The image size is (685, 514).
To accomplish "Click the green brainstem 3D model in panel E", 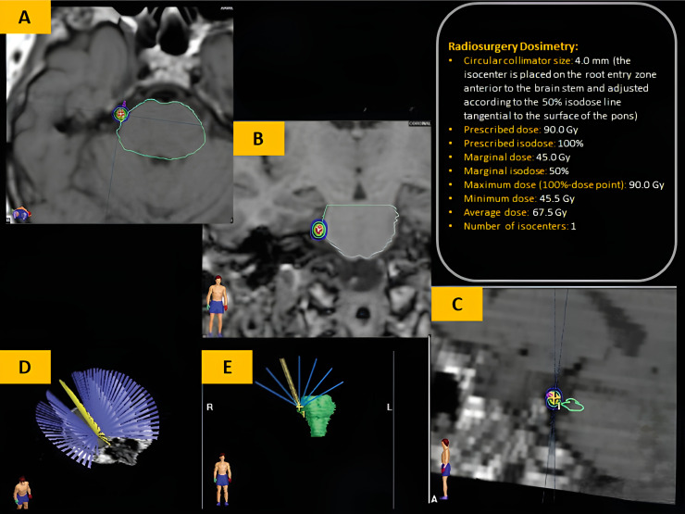I will (x=321, y=415).
